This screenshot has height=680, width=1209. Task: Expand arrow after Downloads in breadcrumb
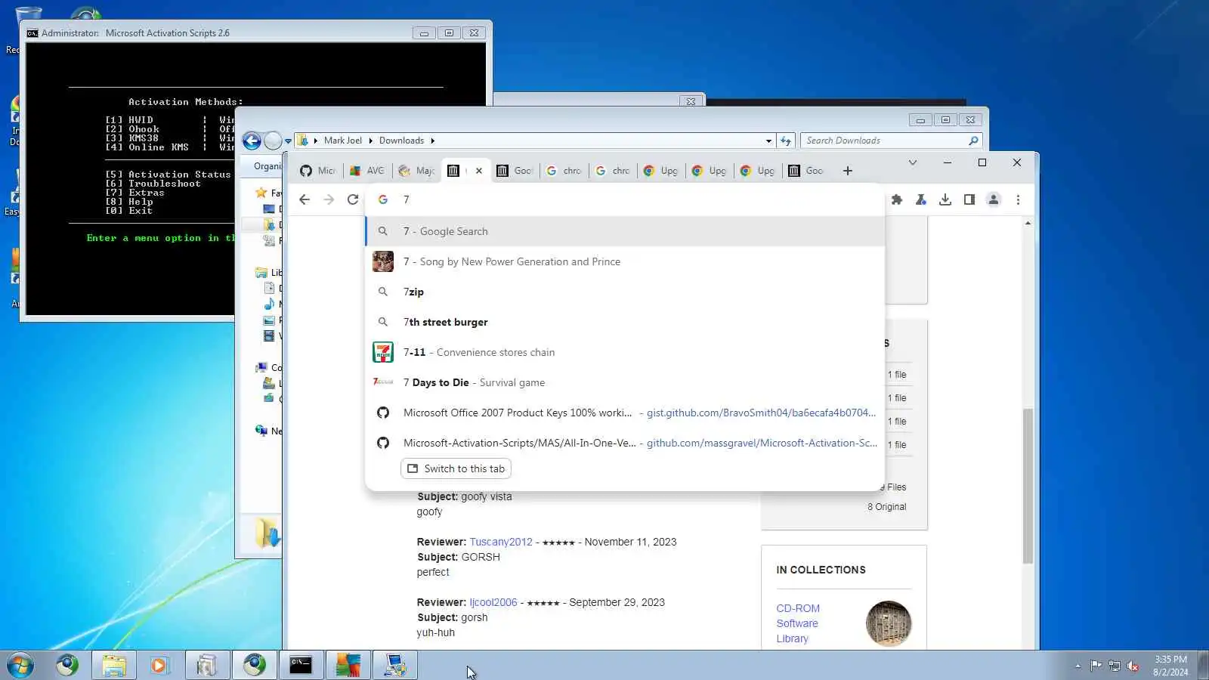pyautogui.click(x=432, y=141)
